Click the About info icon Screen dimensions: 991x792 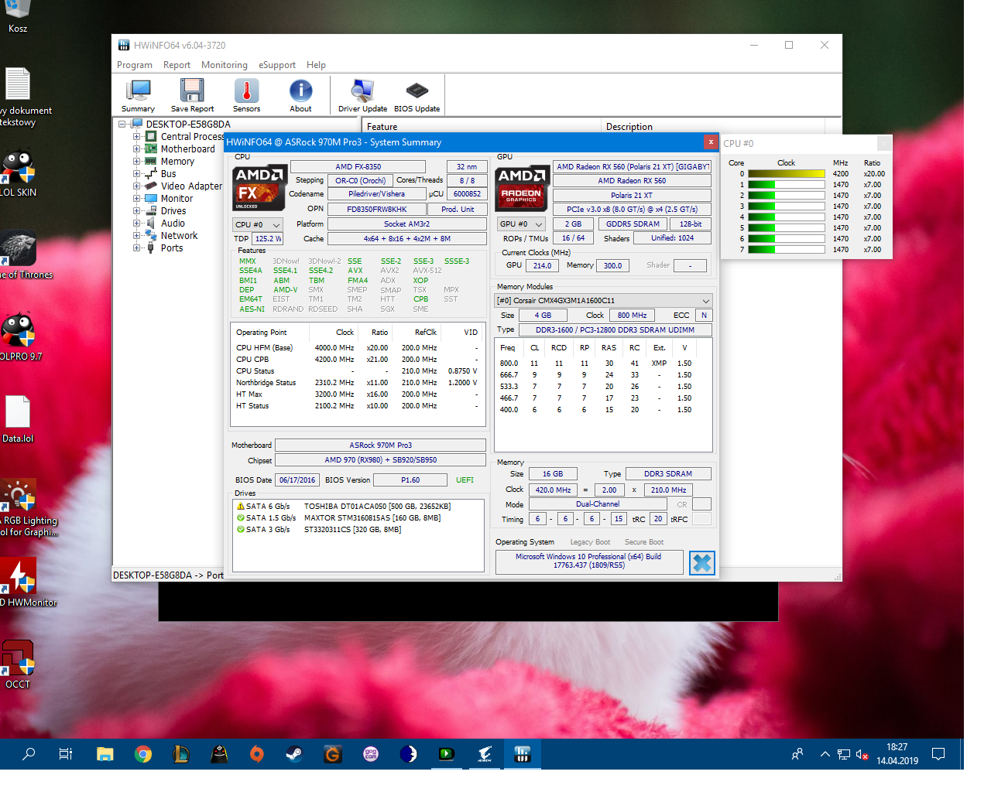click(x=300, y=96)
